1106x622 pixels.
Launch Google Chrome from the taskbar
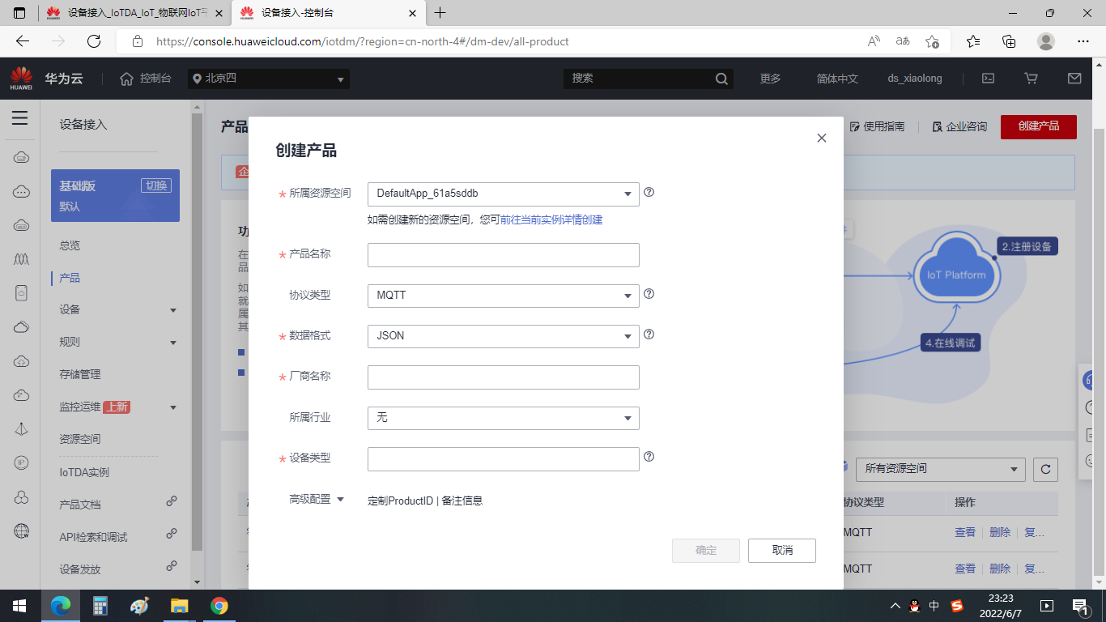[x=219, y=606]
